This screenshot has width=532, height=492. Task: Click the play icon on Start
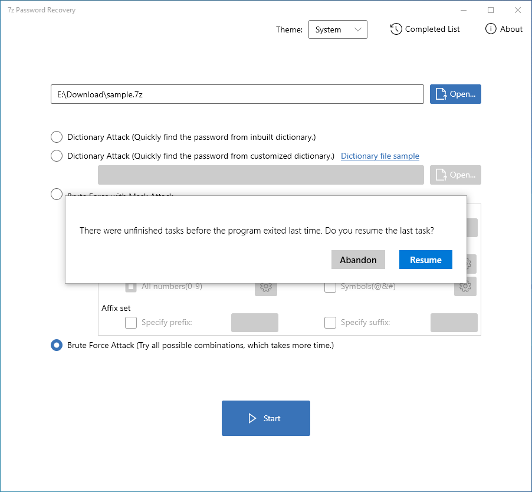click(x=252, y=418)
